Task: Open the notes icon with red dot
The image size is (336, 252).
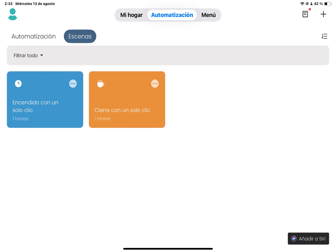Action: pyautogui.click(x=305, y=14)
